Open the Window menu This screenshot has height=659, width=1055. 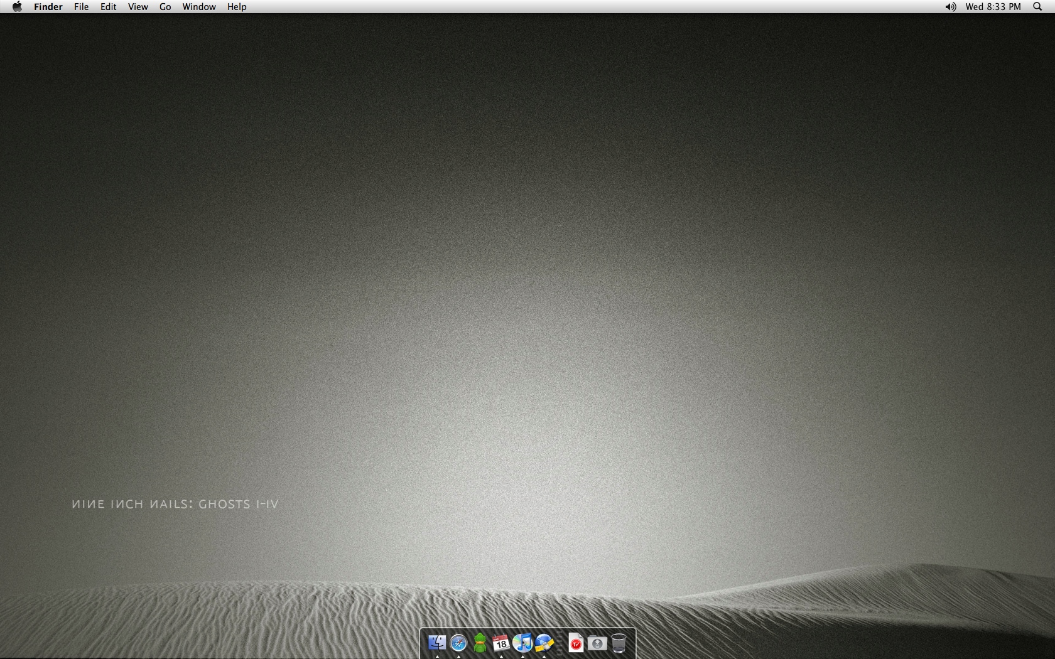coord(199,7)
